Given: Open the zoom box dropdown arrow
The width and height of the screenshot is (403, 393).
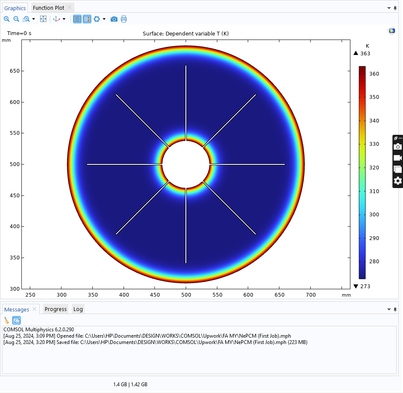Looking at the screenshot, I should point(34,19).
